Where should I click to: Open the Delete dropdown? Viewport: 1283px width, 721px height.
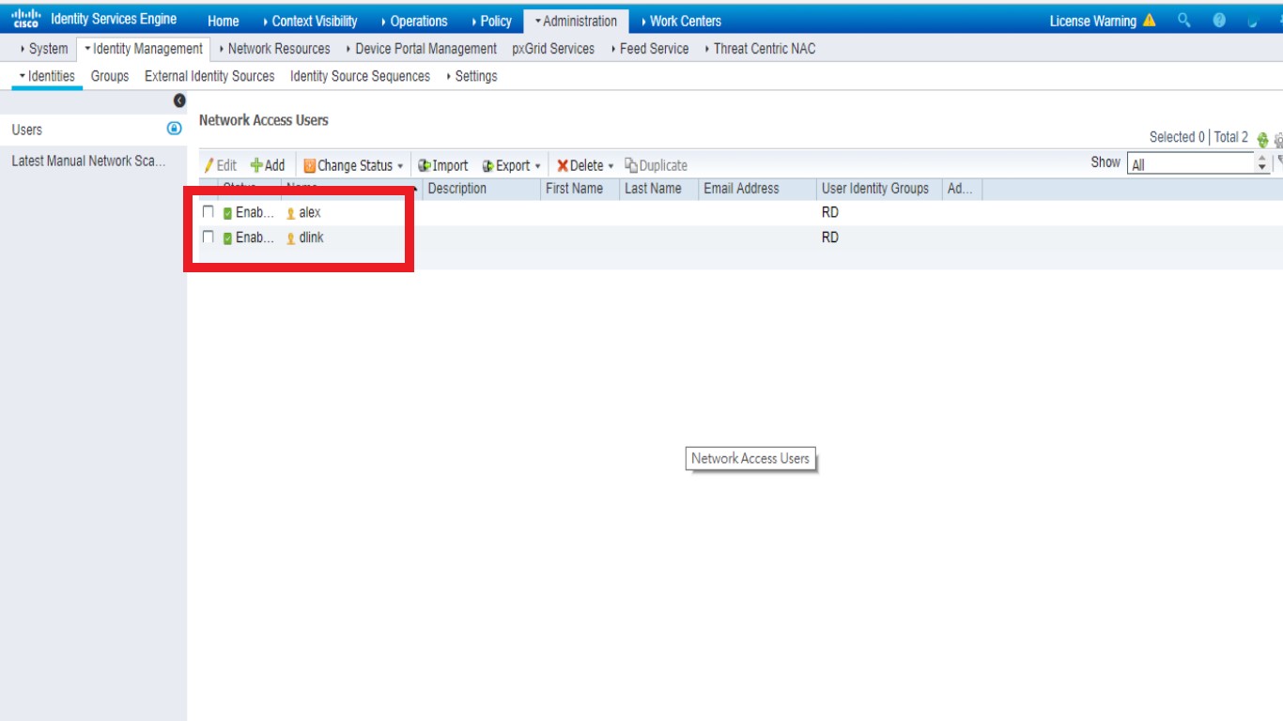[x=585, y=165]
